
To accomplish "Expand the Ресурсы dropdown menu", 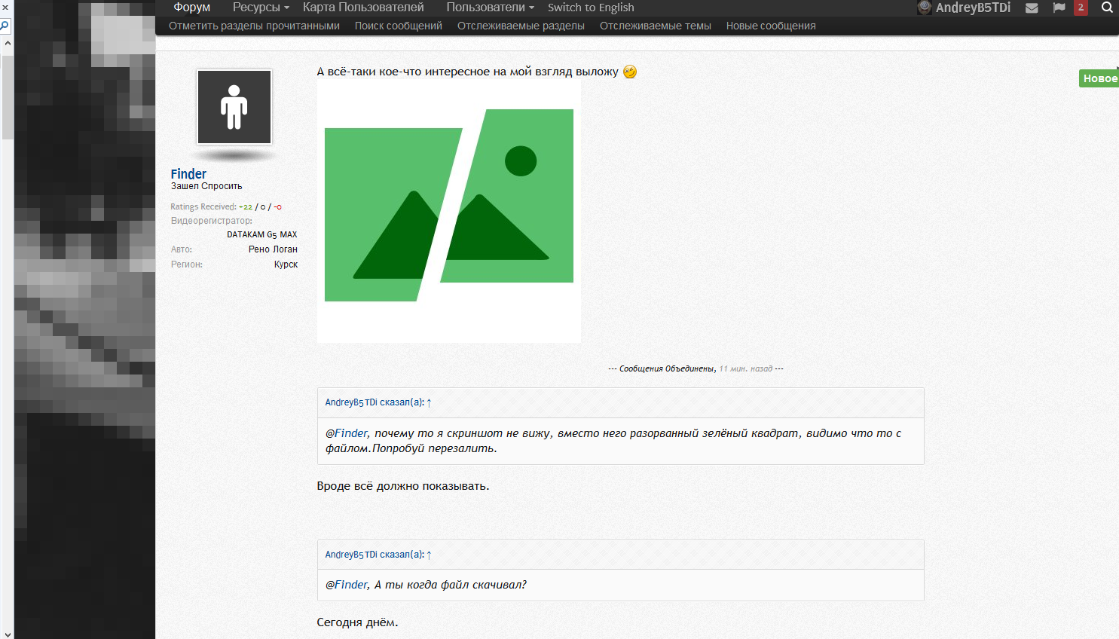I will pos(260,8).
